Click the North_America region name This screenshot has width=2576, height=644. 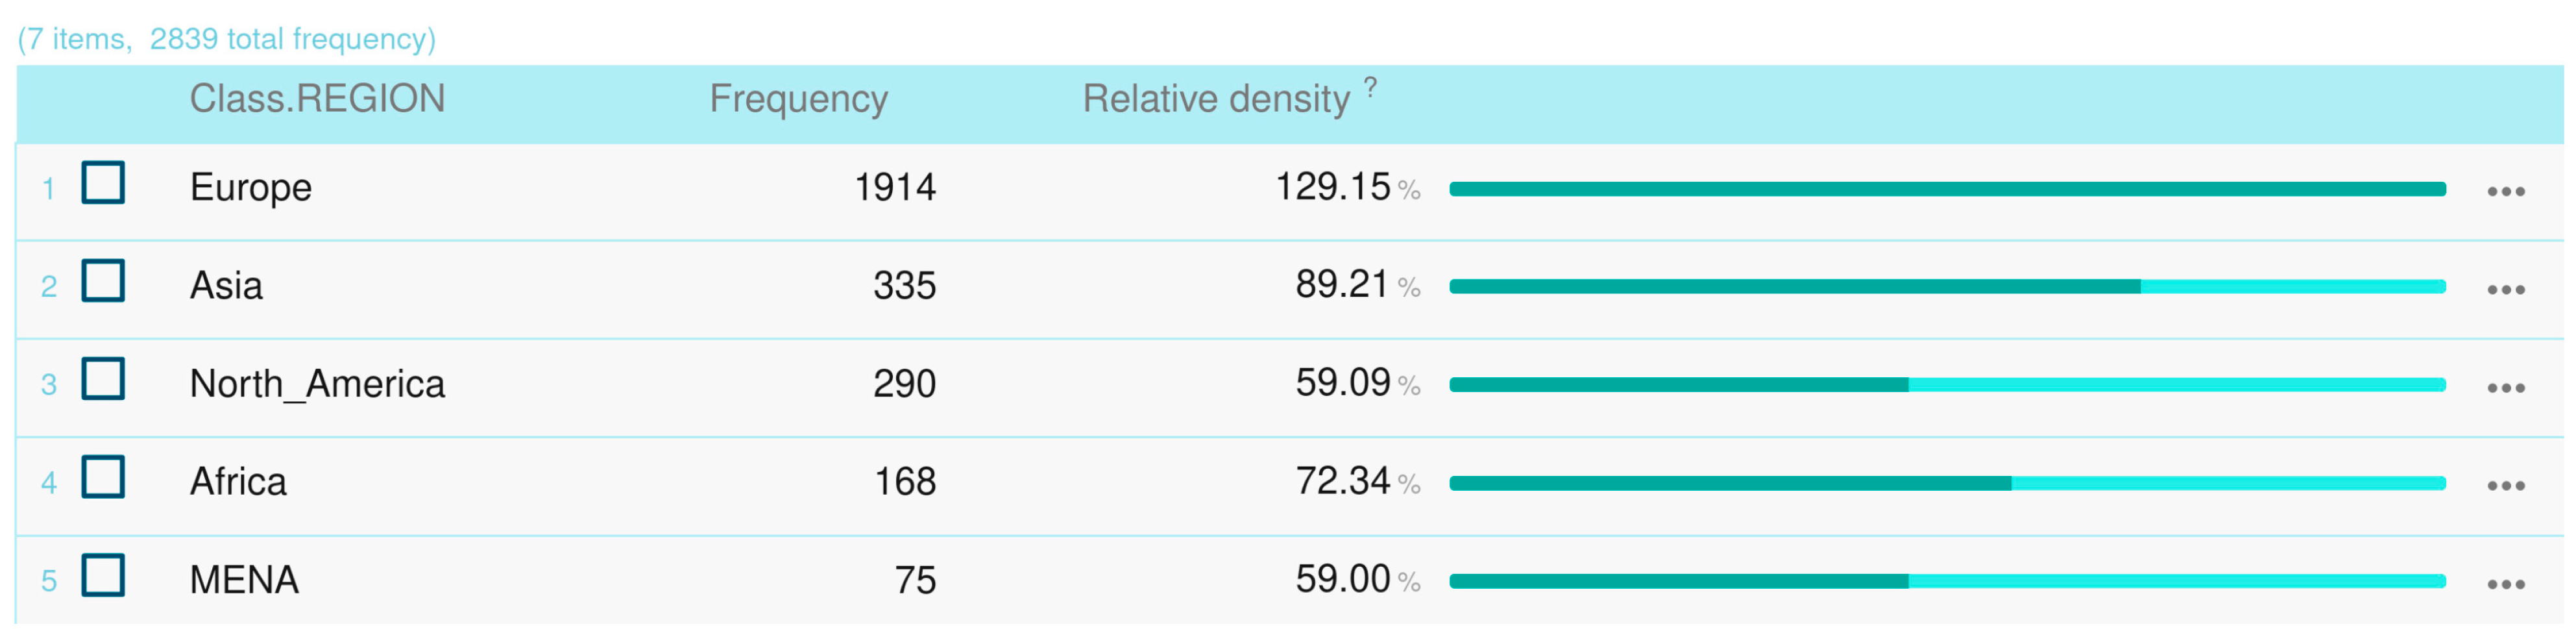(x=317, y=384)
